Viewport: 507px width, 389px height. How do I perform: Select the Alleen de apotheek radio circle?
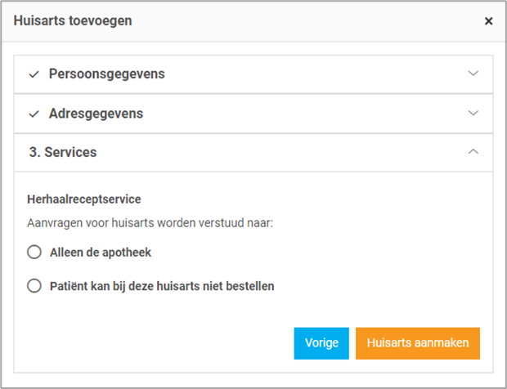coord(34,253)
